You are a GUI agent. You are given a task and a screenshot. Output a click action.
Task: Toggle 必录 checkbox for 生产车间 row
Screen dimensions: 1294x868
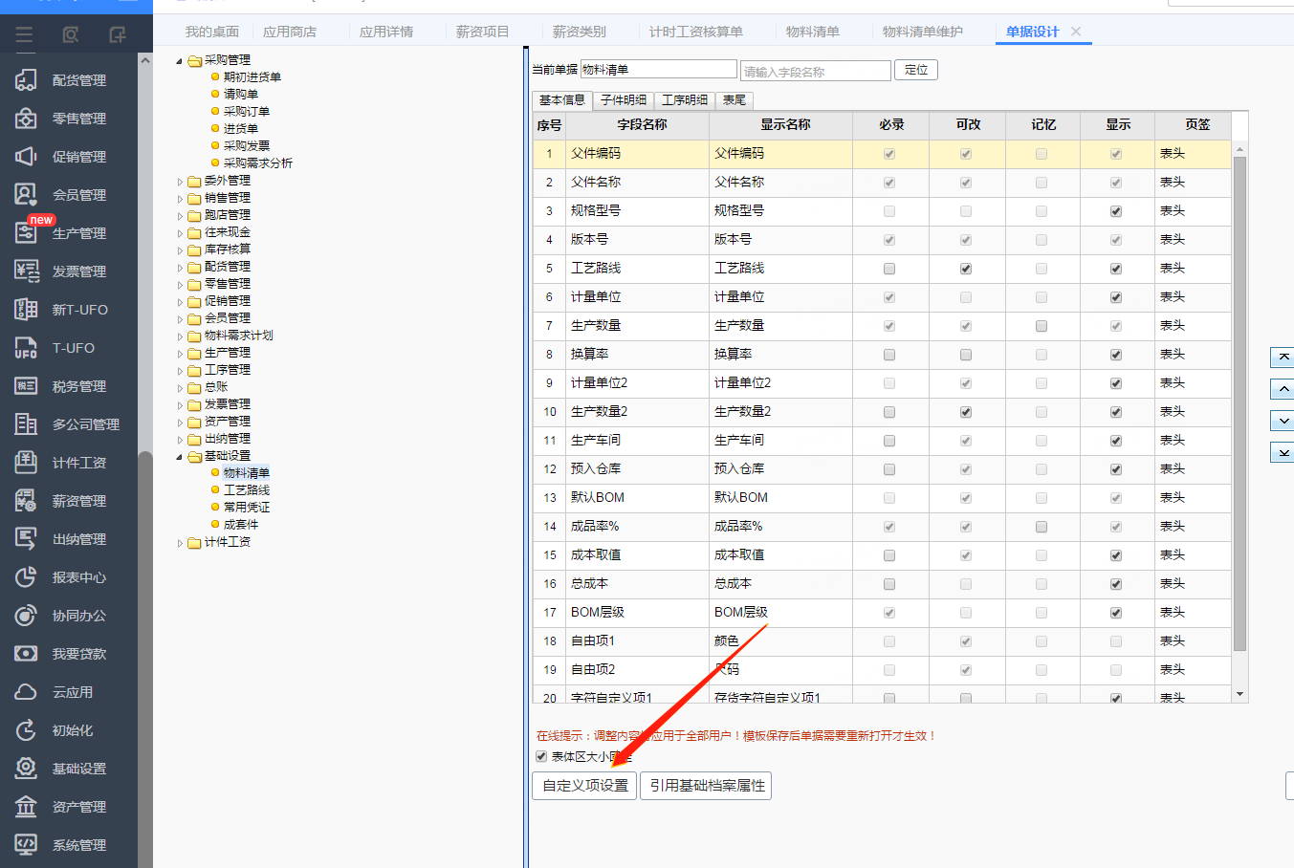[x=889, y=441]
